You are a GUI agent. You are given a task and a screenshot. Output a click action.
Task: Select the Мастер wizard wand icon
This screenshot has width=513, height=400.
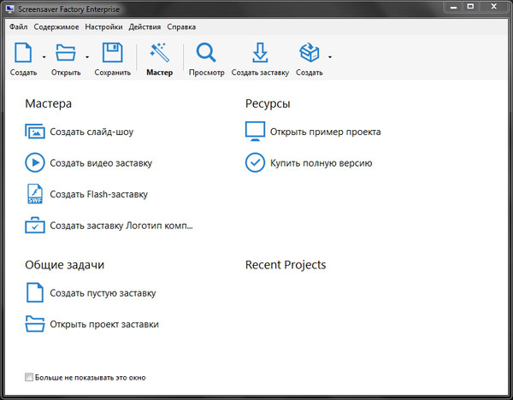(x=159, y=54)
